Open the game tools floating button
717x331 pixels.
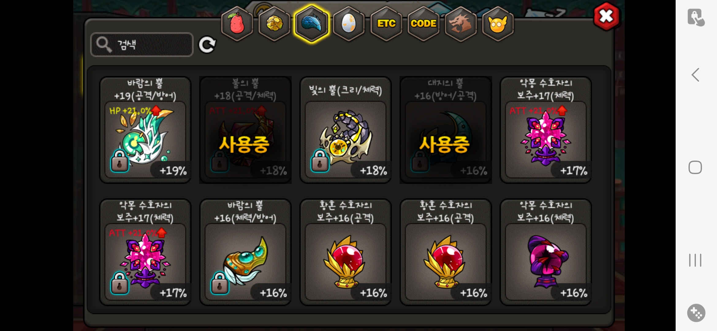[696, 313]
